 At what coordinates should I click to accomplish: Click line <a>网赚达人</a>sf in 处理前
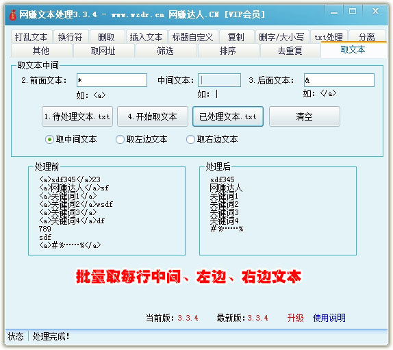(x=74, y=188)
